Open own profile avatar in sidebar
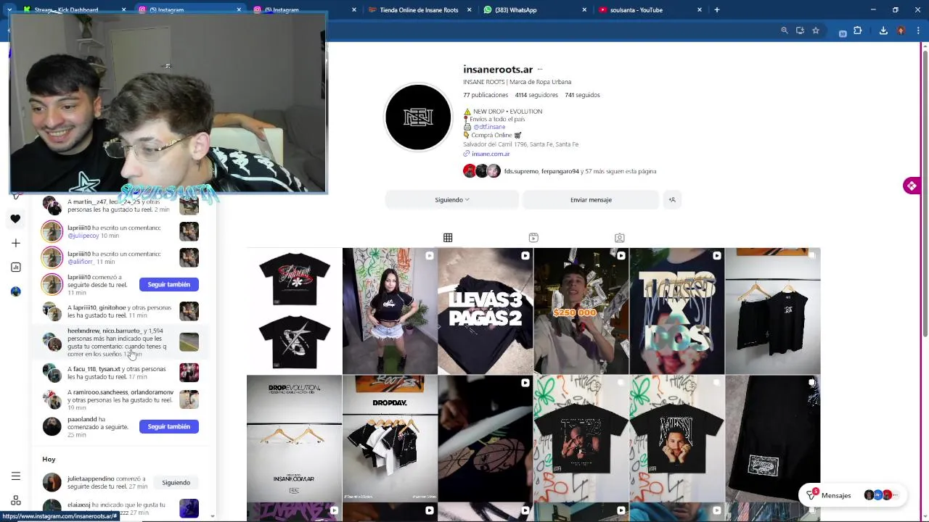Viewport: 929px width, 522px height. click(x=15, y=291)
